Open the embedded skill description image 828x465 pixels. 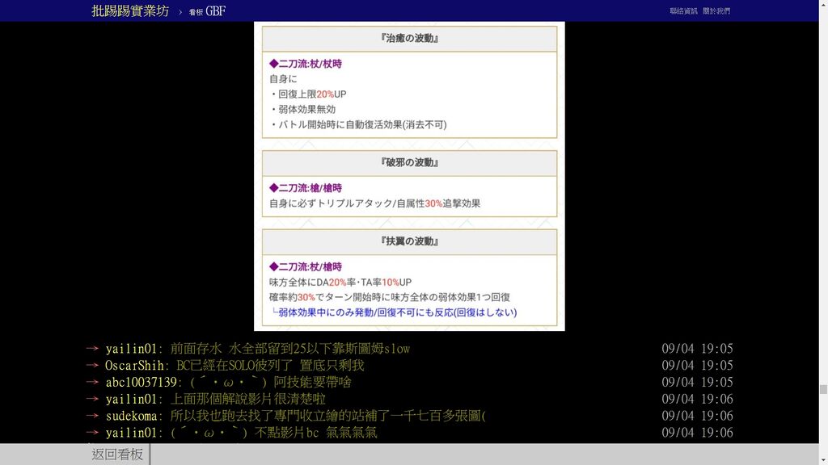point(409,176)
